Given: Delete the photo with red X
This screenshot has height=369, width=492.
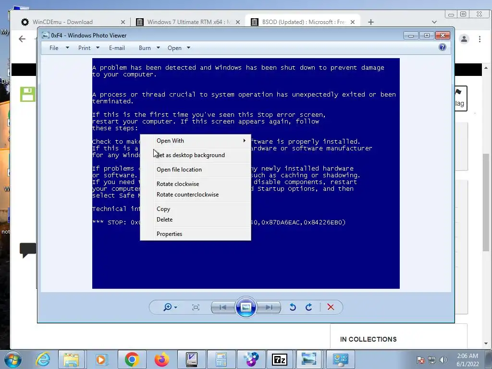Looking at the screenshot, I should click(x=331, y=307).
